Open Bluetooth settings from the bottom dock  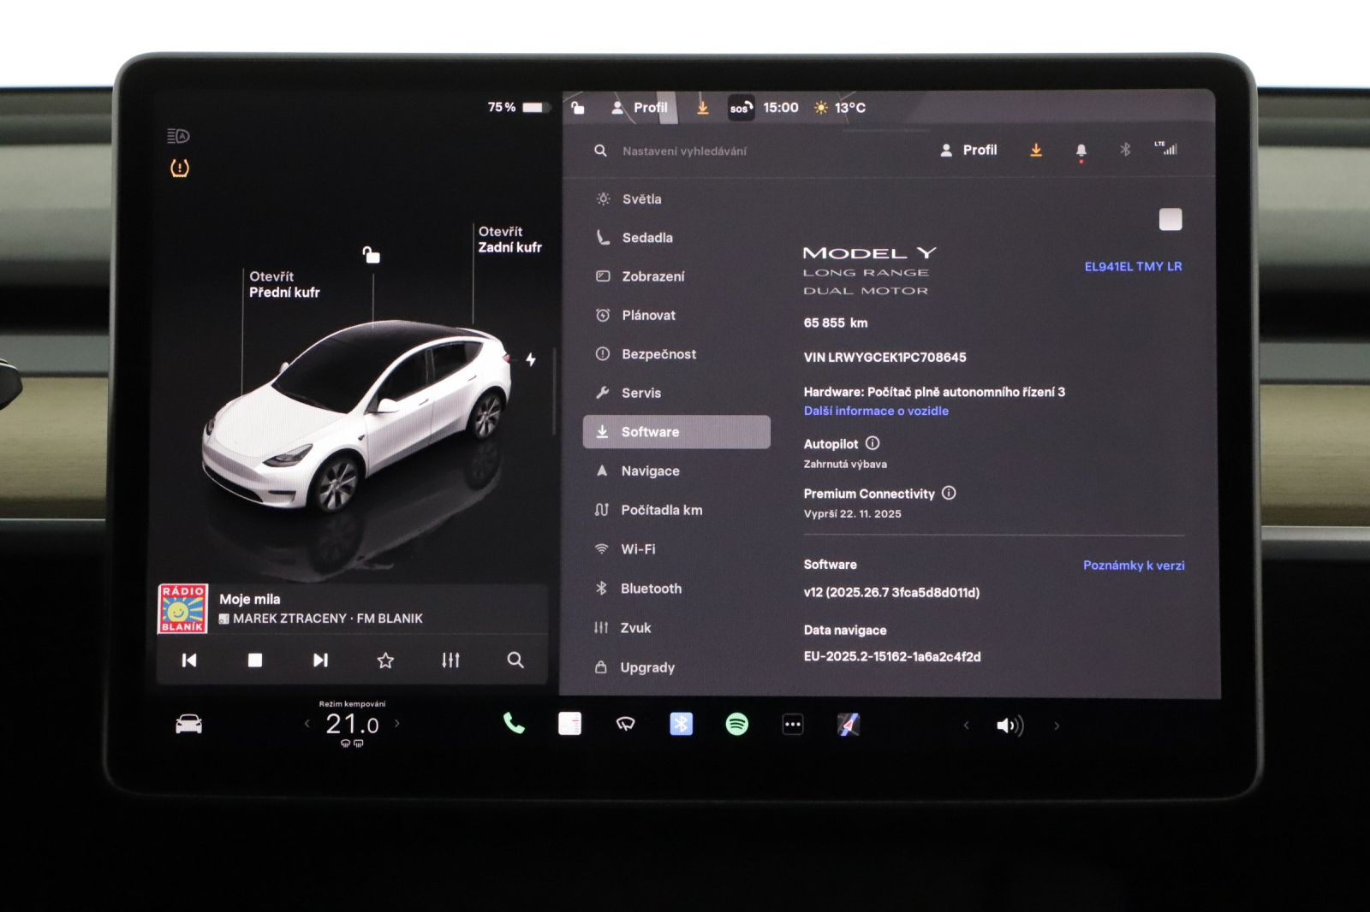[x=681, y=725]
